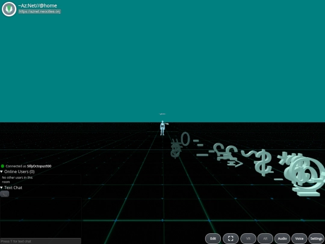Open the Edit mode button
Screen dimensions: 325x244
click(x=213, y=239)
